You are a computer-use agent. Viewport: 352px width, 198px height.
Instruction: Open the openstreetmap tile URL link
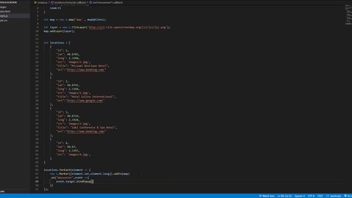[x=128, y=28]
